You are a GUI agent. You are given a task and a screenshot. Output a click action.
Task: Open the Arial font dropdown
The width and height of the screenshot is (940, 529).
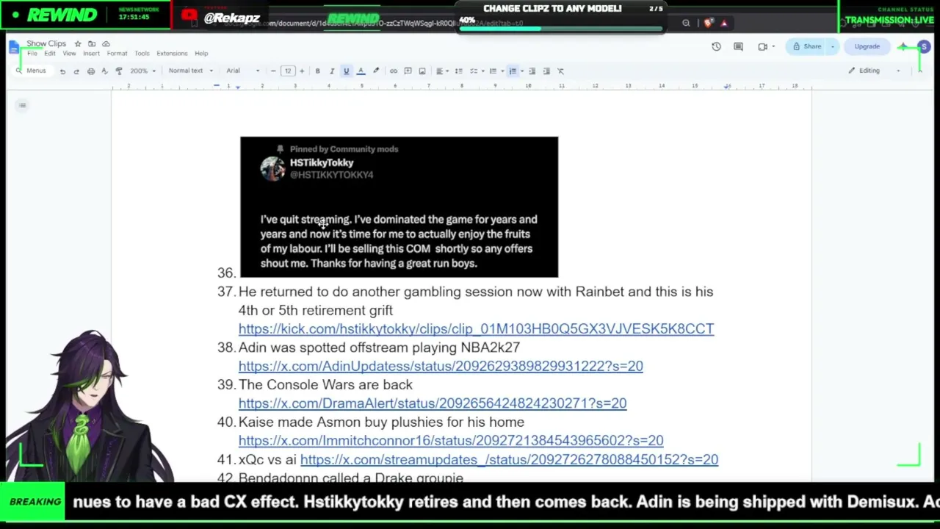[x=243, y=71]
